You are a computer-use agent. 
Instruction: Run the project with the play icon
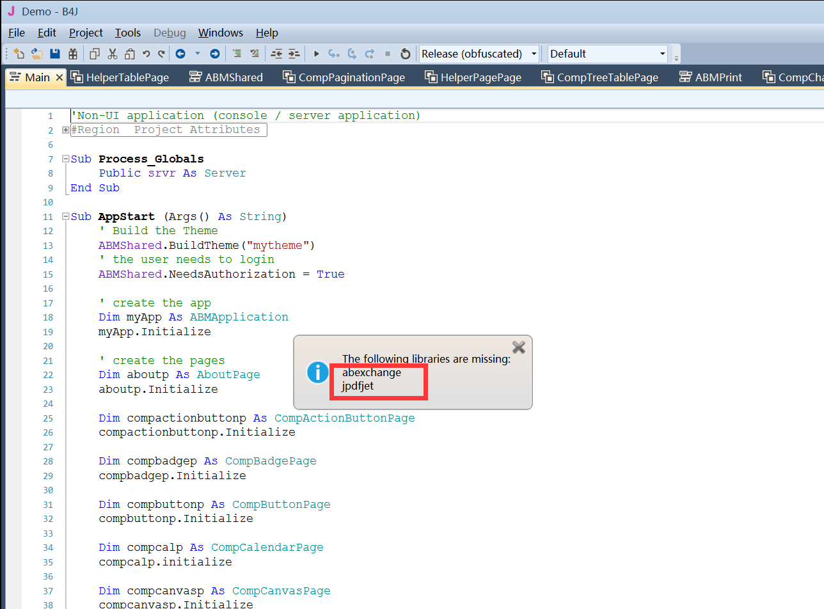(316, 54)
